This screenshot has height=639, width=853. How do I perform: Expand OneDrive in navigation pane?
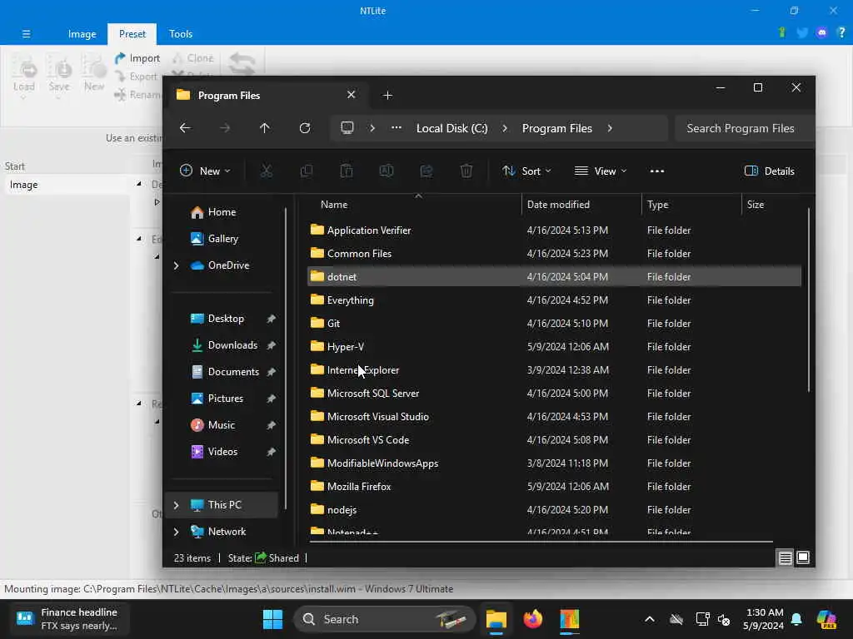click(x=177, y=265)
